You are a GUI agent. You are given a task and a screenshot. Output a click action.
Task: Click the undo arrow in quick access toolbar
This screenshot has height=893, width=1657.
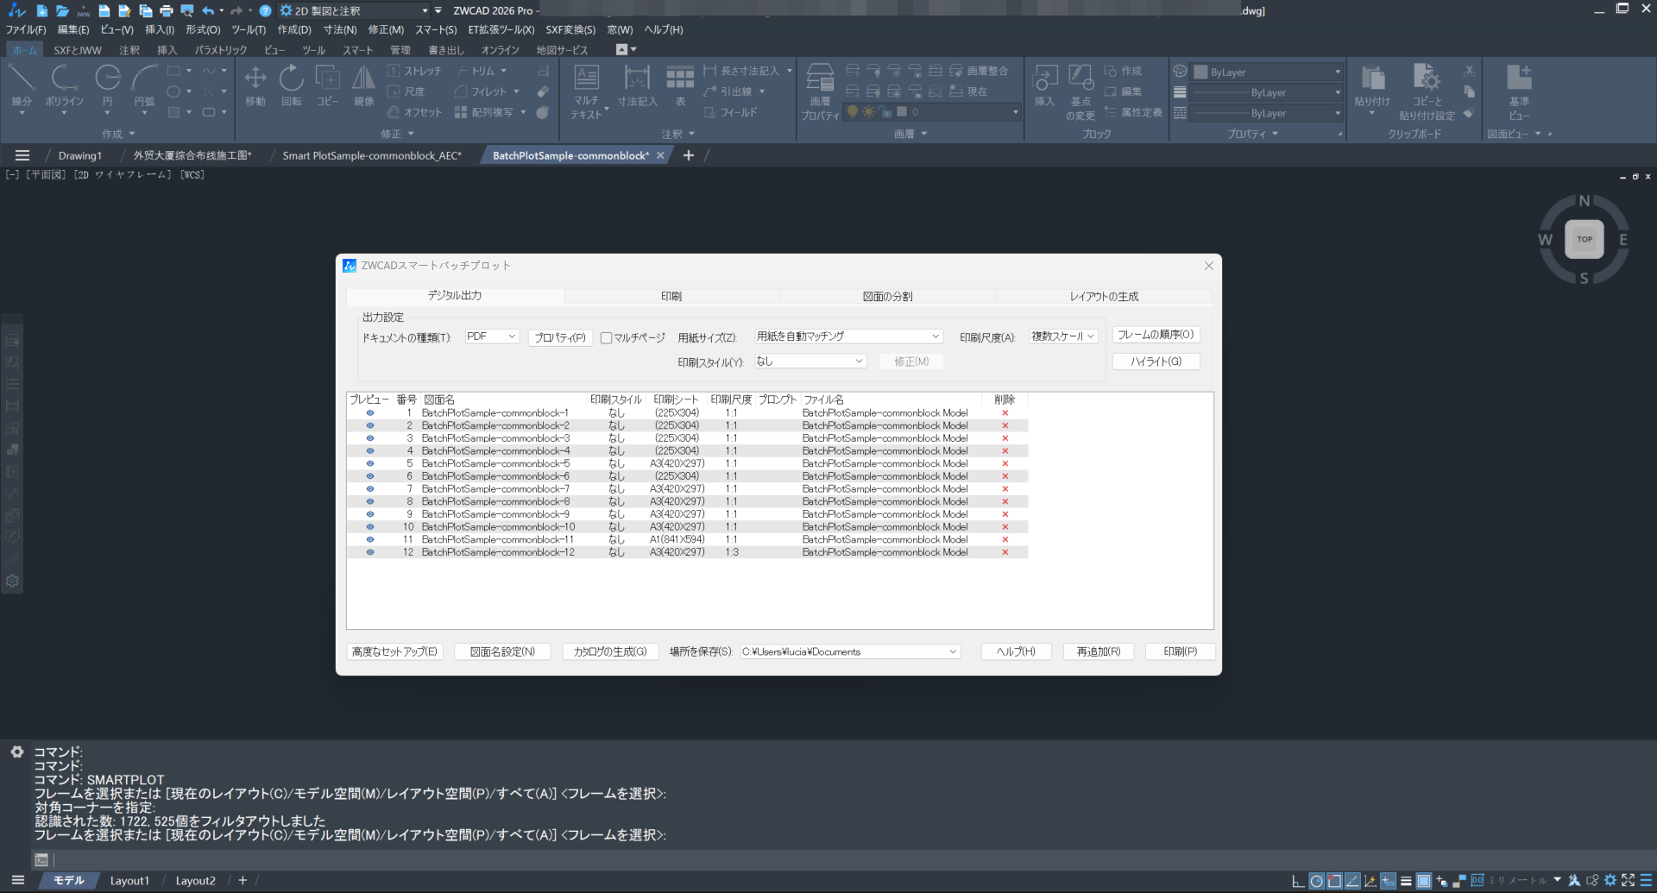click(208, 10)
